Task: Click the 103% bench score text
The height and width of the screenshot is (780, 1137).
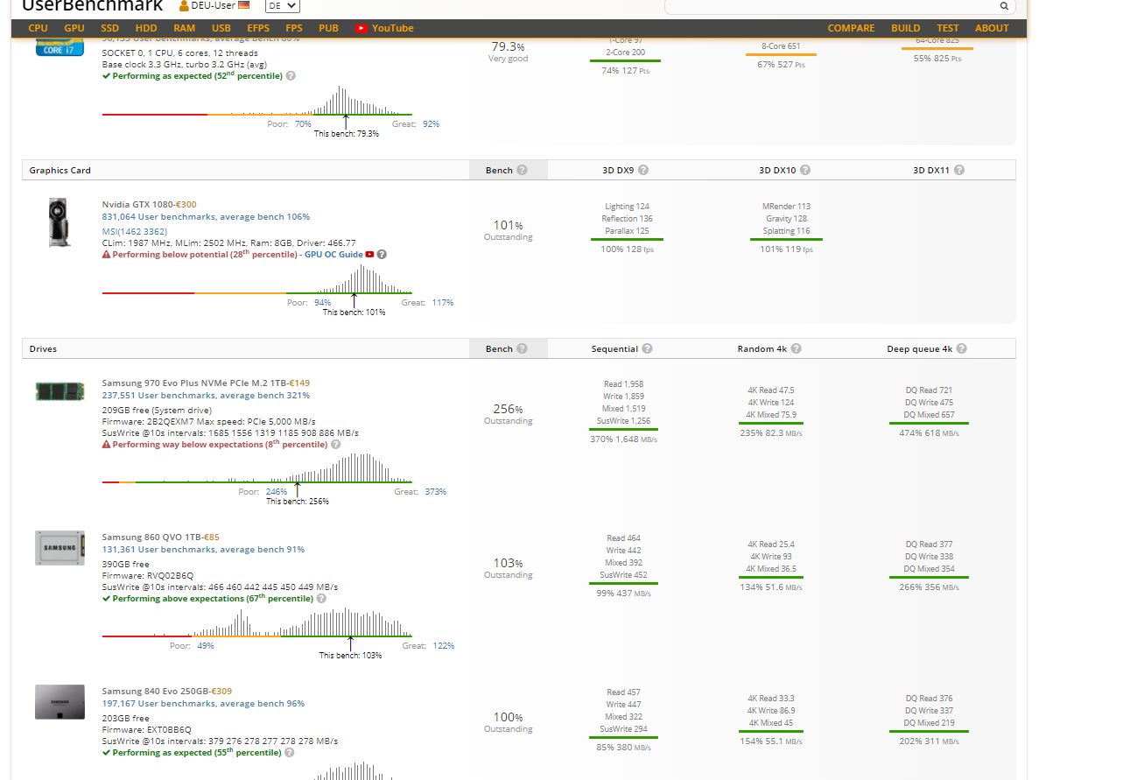Action: 509,563
